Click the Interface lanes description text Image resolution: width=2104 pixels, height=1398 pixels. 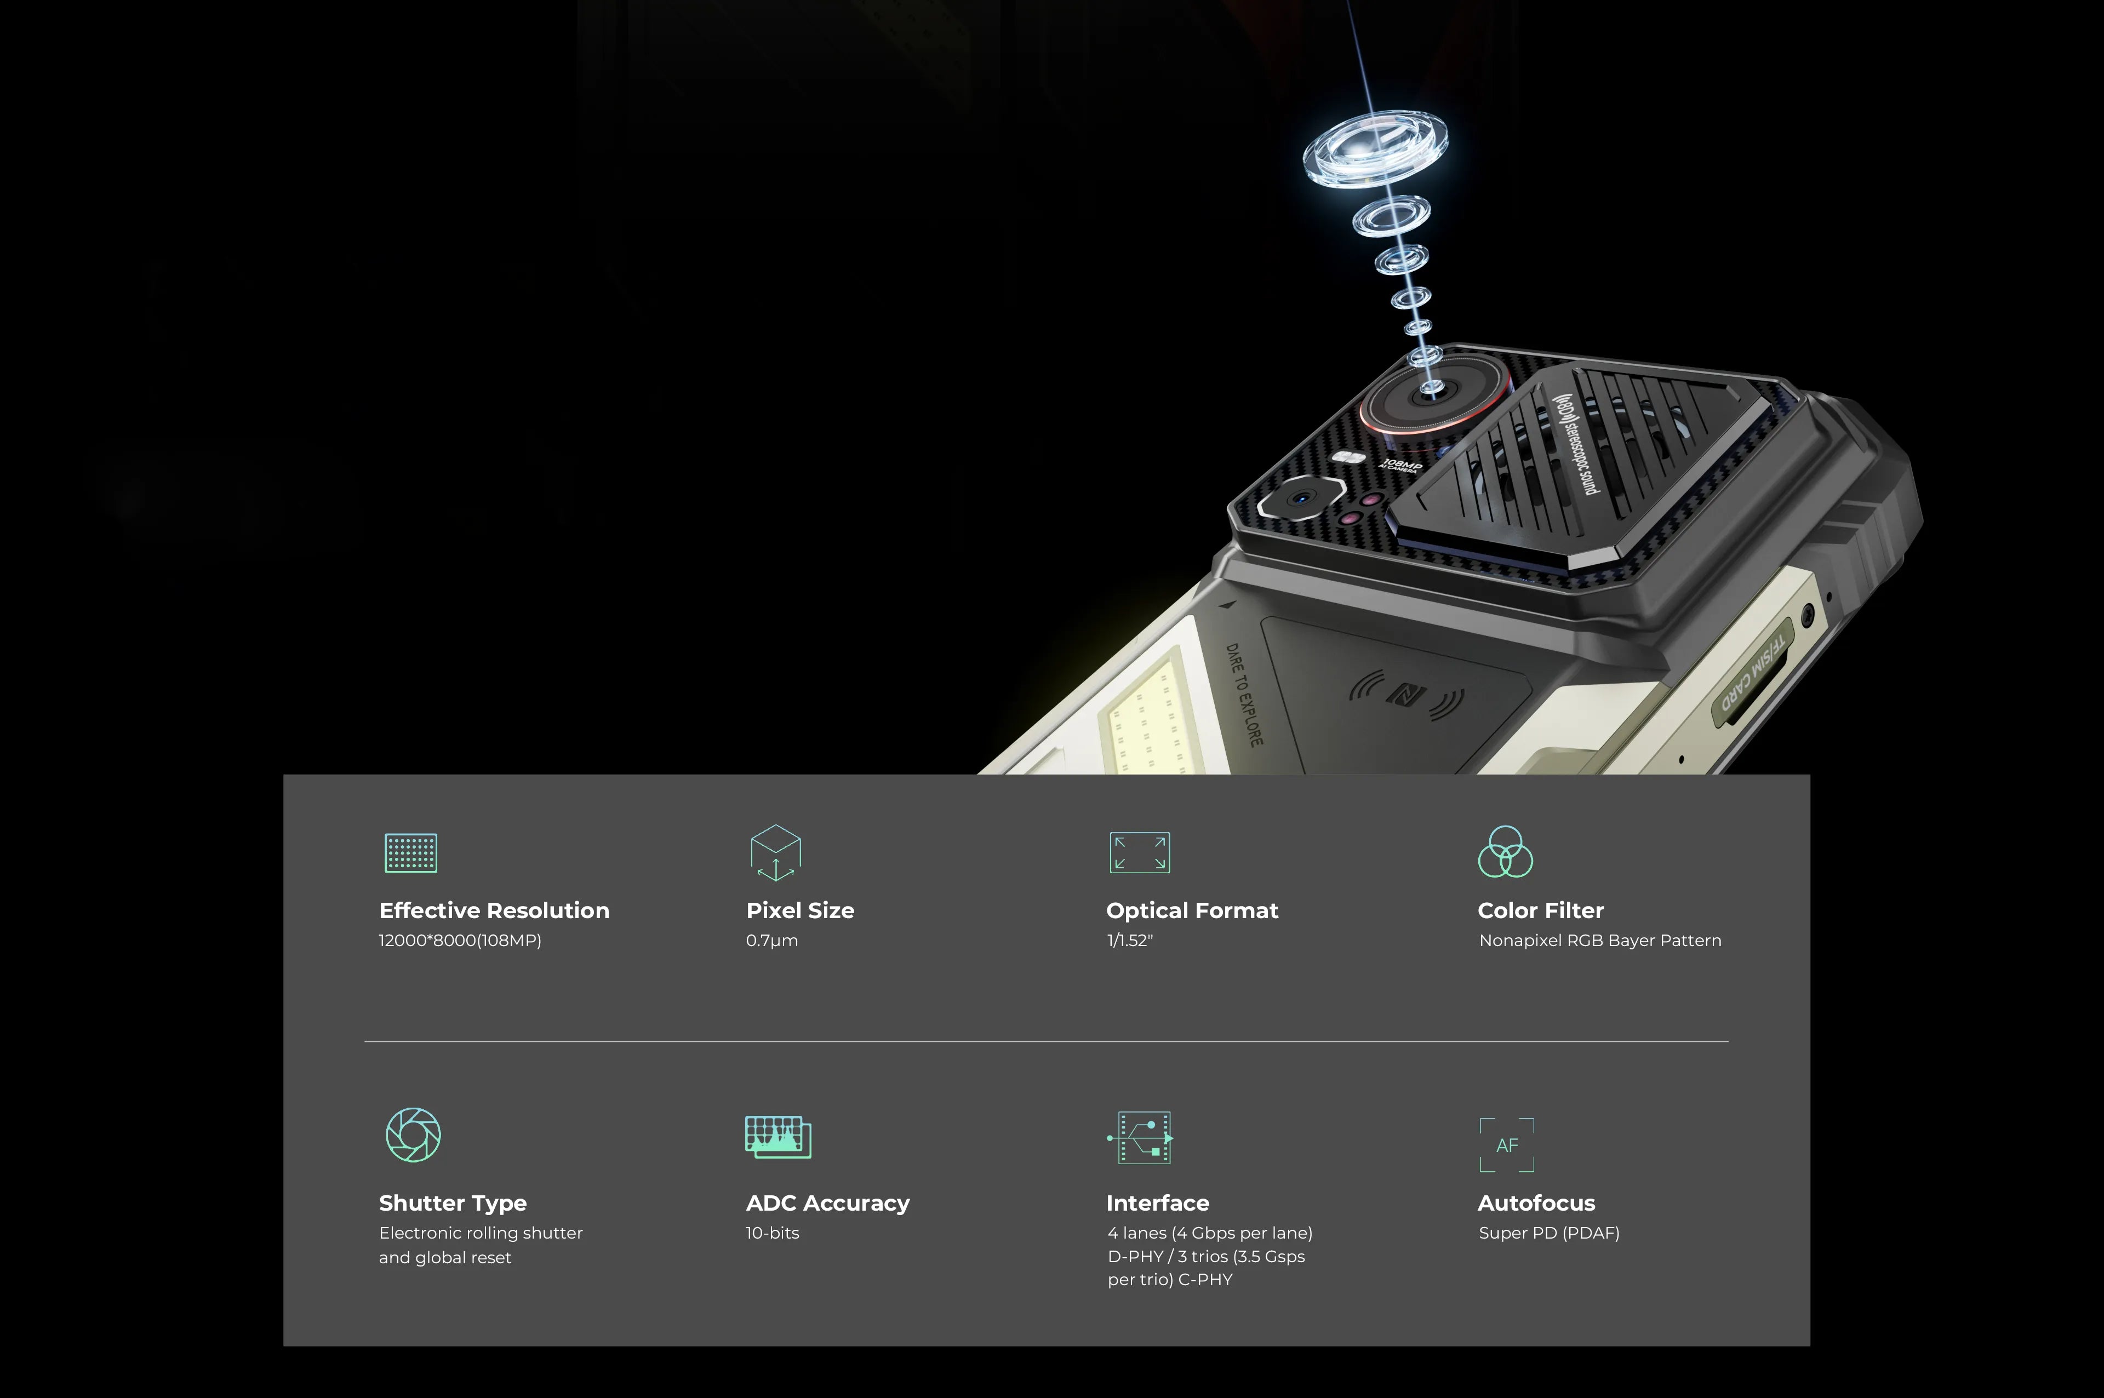pos(1209,1256)
